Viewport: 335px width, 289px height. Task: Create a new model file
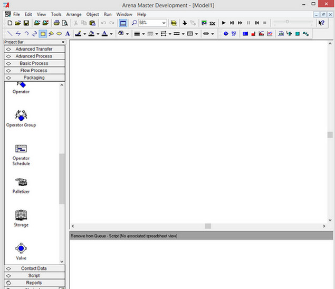(10, 23)
